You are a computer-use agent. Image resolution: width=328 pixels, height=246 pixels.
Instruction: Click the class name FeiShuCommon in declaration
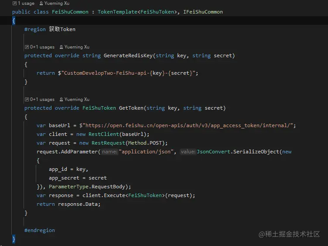70,12
